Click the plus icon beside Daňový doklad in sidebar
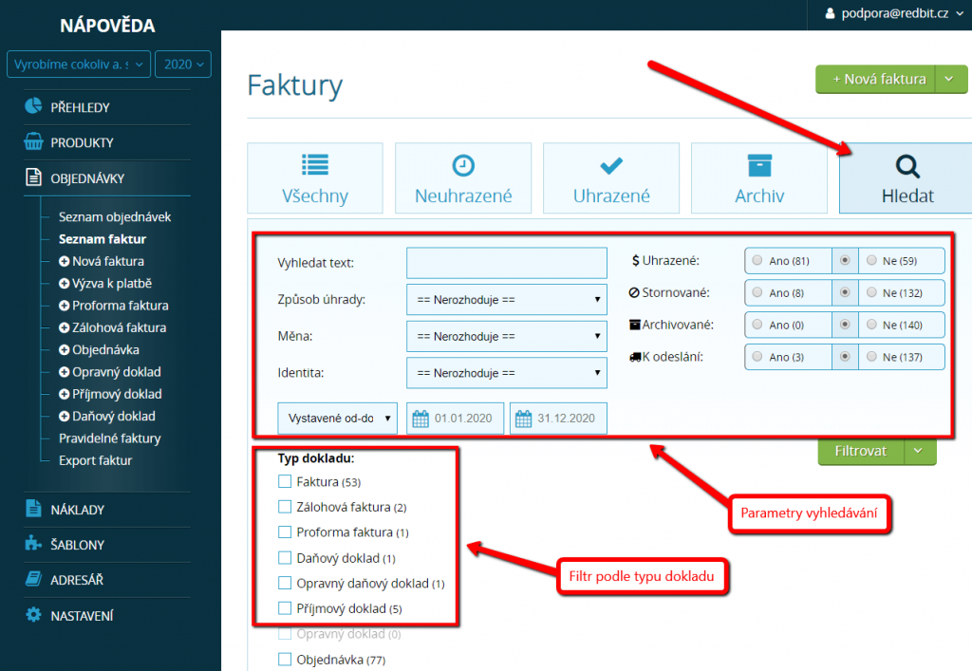The image size is (972, 671). click(x=64, y=417)
